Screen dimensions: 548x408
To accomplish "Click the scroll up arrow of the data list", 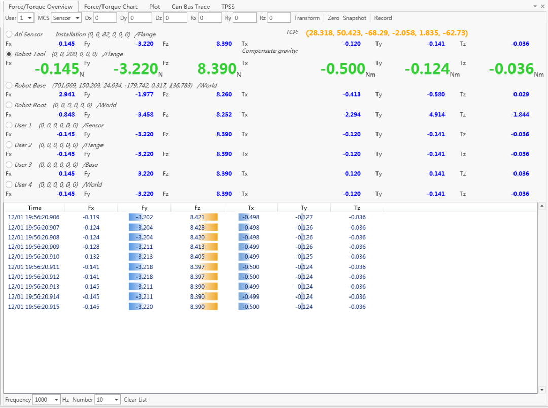I will pyautogui.click(x=541, y=206).
